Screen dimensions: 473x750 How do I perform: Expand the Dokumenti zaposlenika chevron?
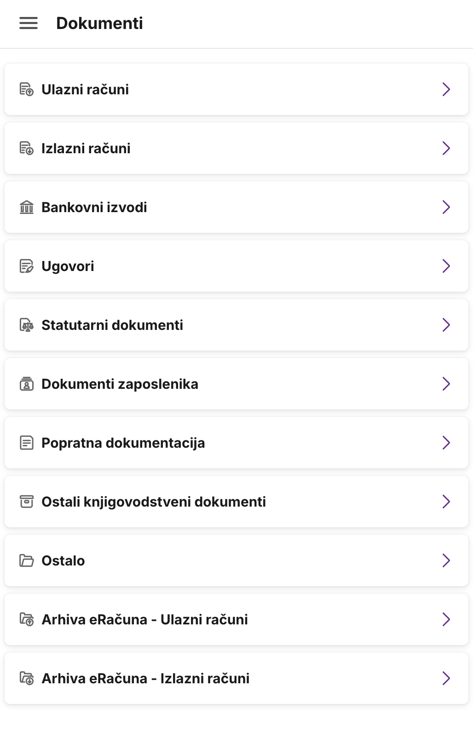(445, 384)
